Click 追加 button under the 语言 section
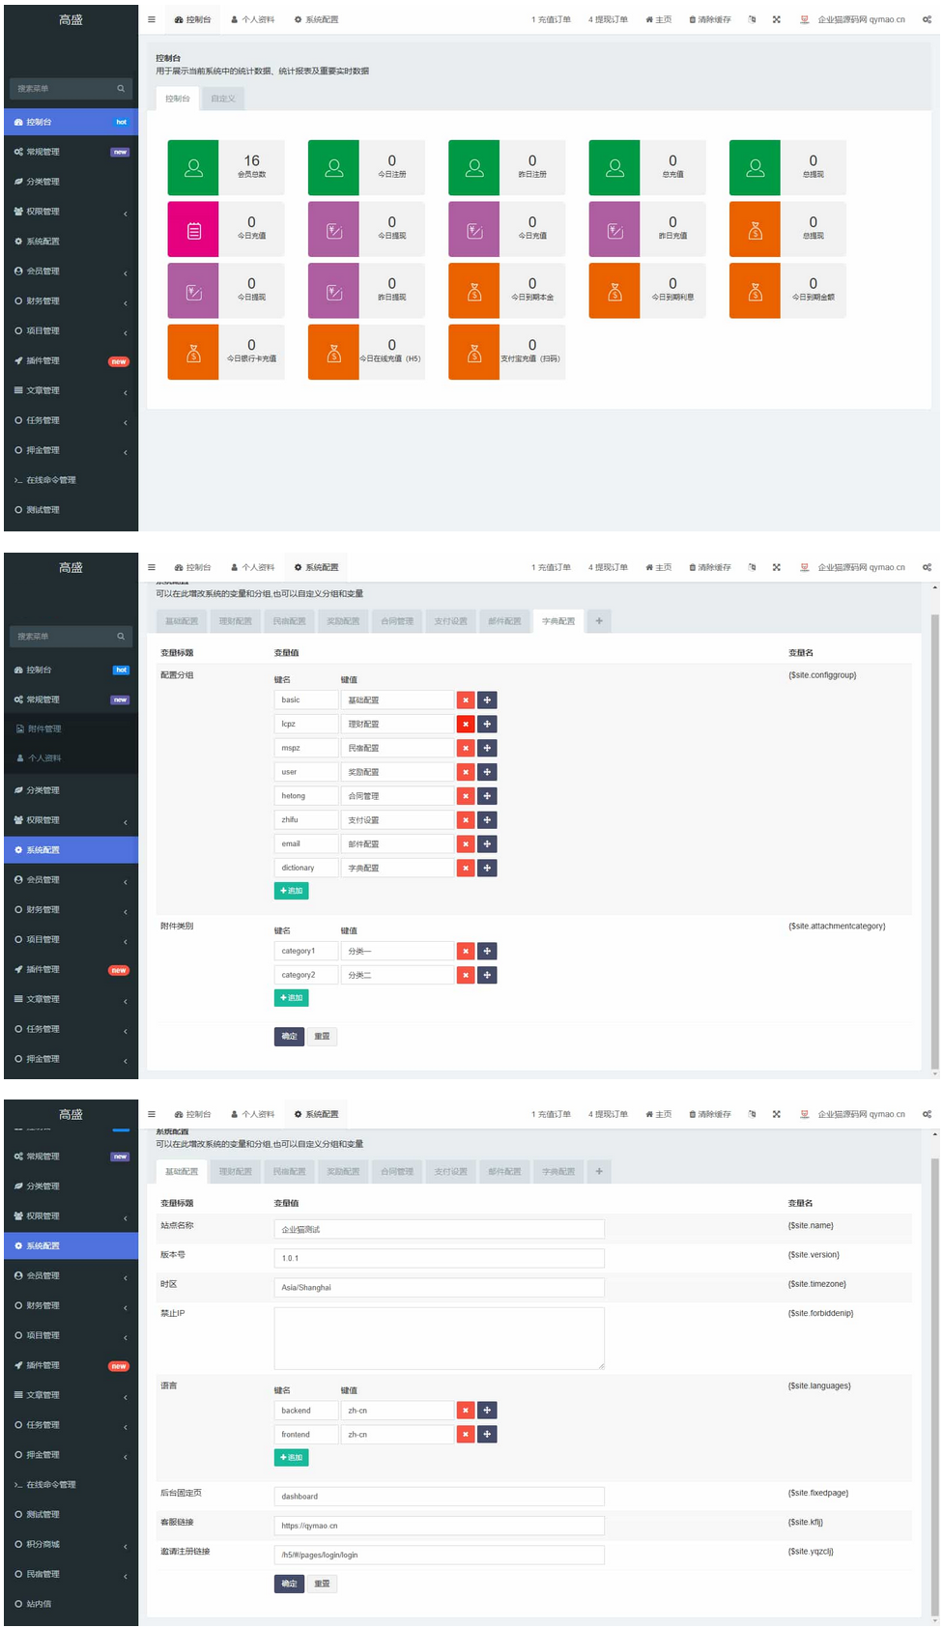Image resolution: width=943 pixels, height=1628 pixels. [291, 1458]
